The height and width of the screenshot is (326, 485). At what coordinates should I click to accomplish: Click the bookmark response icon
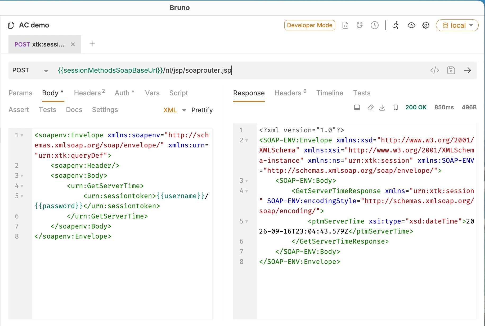(x=396, y=108)
